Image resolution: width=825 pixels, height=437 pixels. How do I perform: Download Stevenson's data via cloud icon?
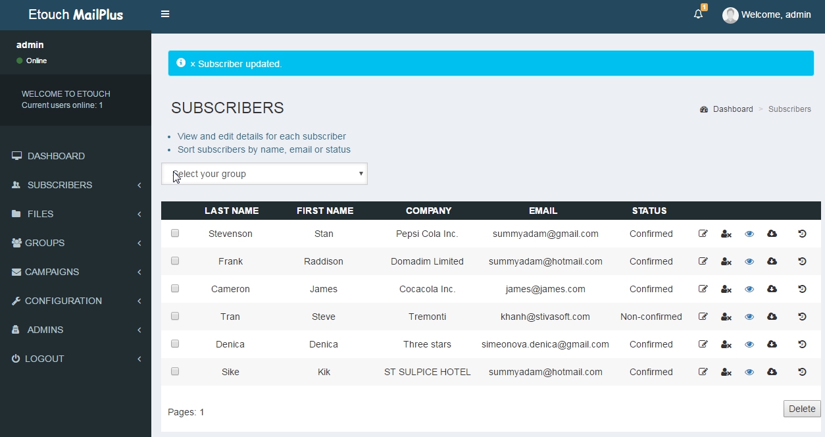pyautogui.click(x=772, y=234)
